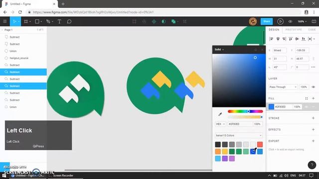
Task: Click the independent corners more options
Action: coord(314,67)
